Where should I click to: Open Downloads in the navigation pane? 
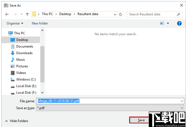tap(22, 53)
